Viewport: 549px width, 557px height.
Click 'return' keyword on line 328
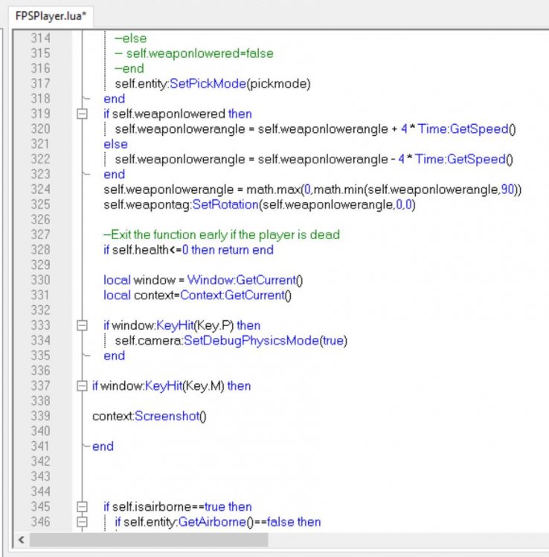[x=234, y=250]
